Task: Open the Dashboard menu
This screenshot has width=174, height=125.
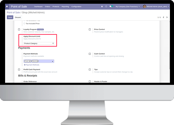Action: (x=38, y=6)
